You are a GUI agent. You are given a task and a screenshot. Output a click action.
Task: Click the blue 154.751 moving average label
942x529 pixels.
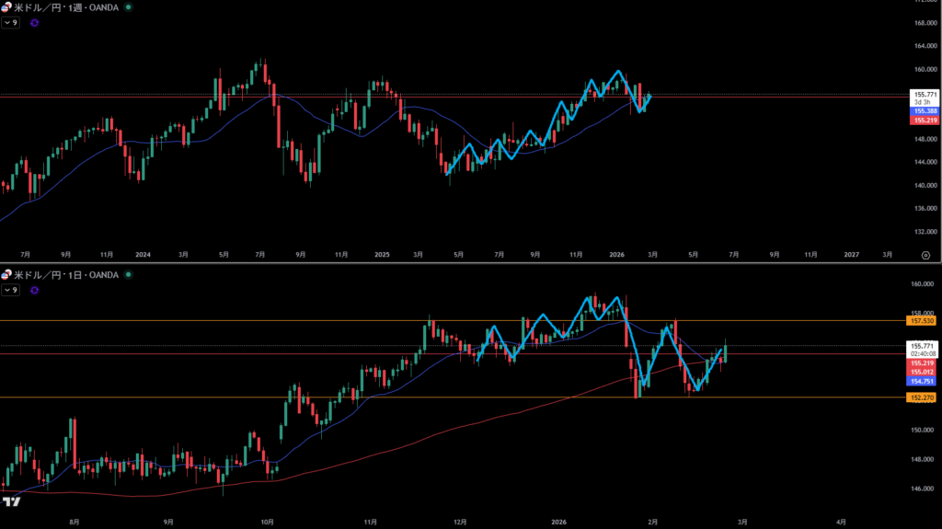[922, 381]
